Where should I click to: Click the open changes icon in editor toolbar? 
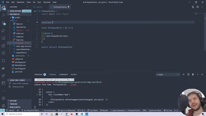(x=193, y=7)
